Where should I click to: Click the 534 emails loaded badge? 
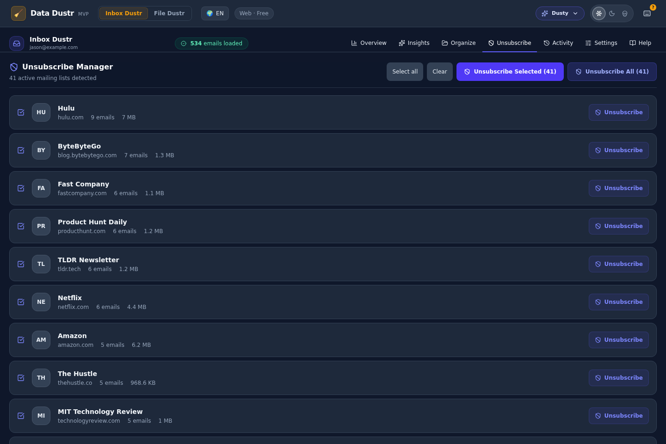point(211,43)
